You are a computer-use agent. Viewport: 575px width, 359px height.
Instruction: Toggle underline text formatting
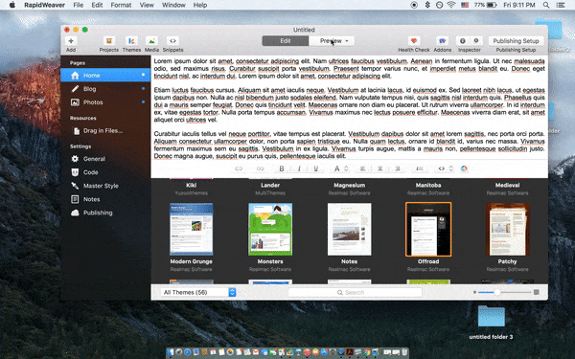coord(315,168)
